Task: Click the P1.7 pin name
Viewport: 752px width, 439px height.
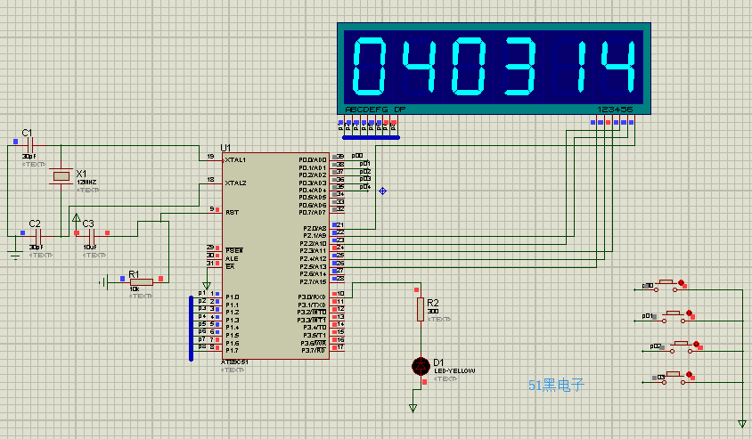Action: tap(233, 351)
